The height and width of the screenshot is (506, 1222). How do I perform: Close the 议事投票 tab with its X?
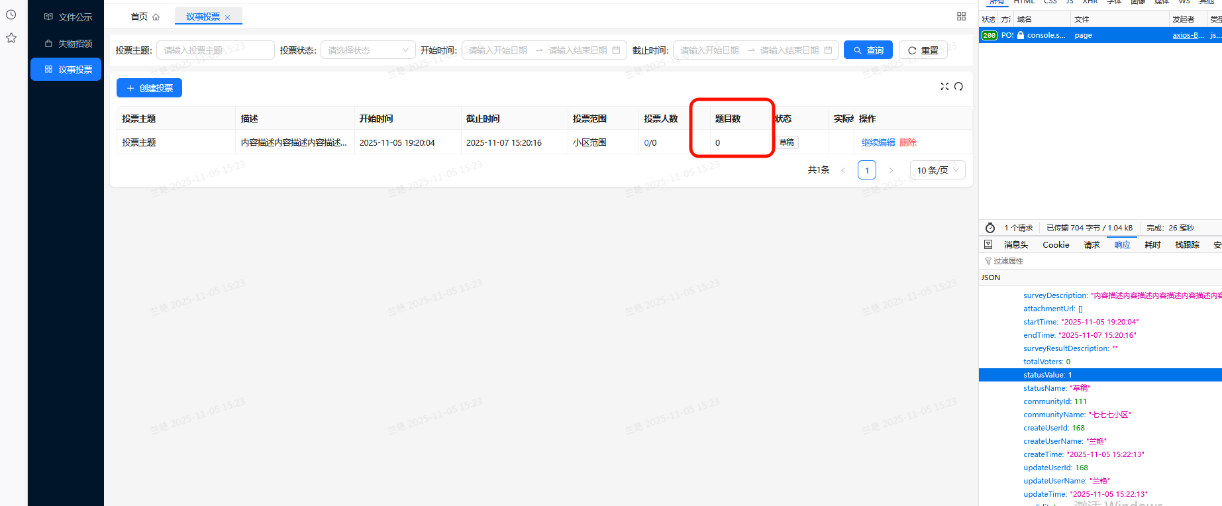[x=228, y=18]
